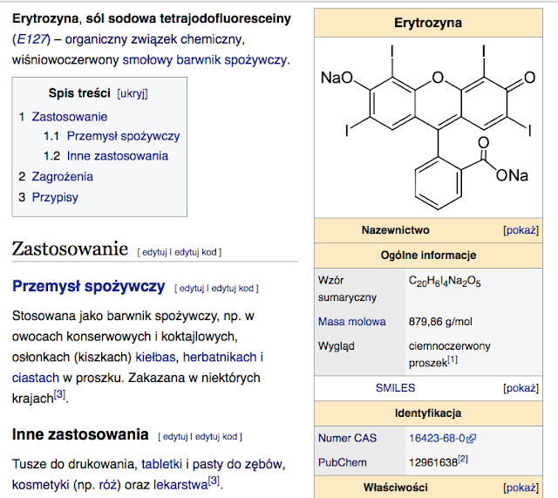Click the 'Erytrozyna' infobox title

point(428,24)
